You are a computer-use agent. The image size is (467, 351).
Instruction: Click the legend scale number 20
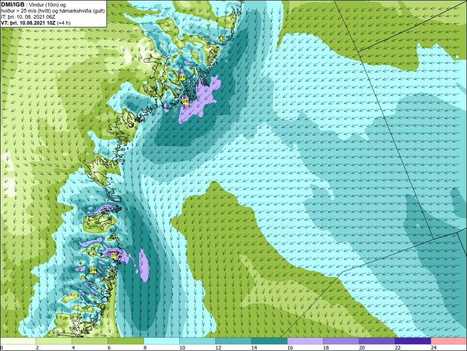point(362,348)
